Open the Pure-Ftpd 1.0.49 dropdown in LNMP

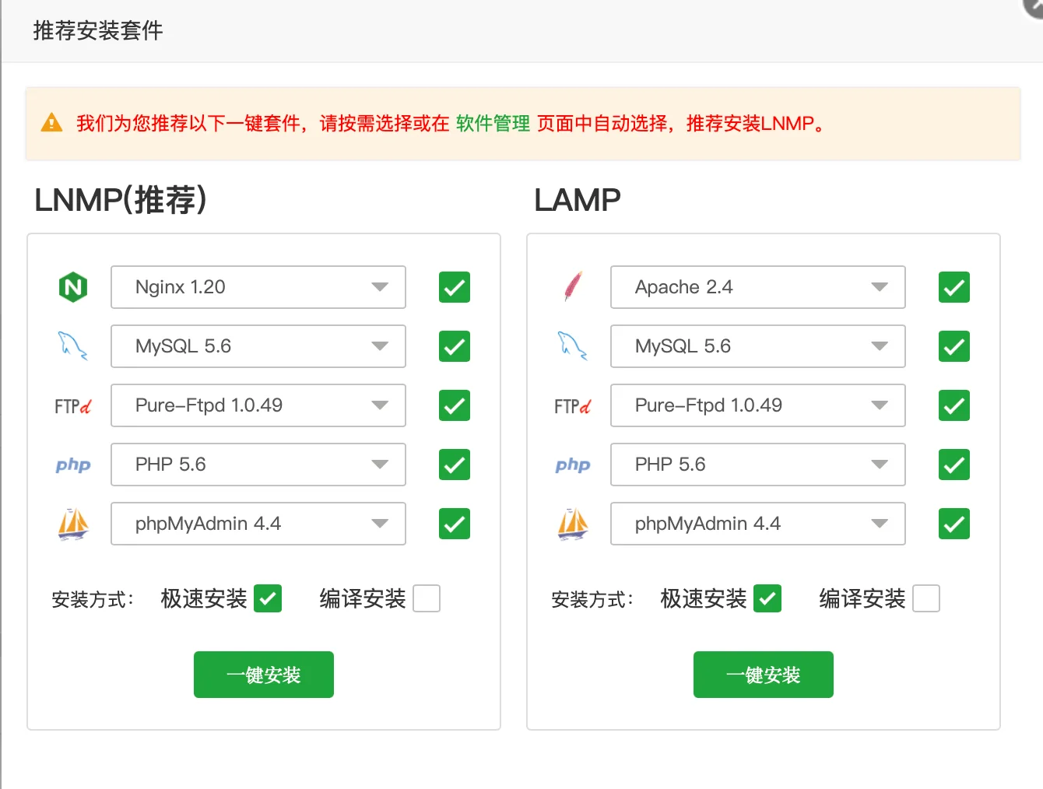coord(258,405)
